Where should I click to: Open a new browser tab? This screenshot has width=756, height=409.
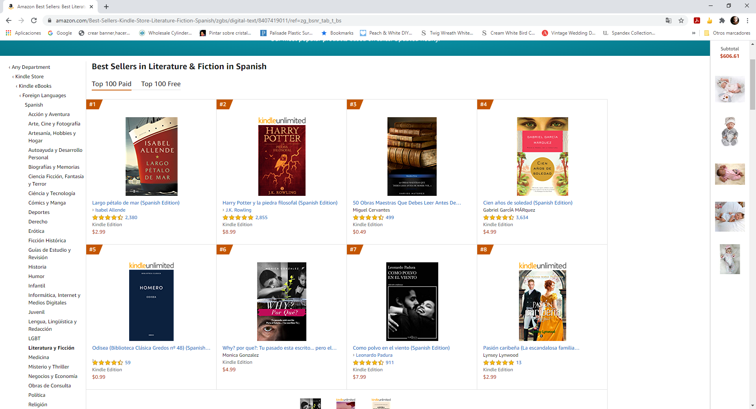click(x=106, y=7)
